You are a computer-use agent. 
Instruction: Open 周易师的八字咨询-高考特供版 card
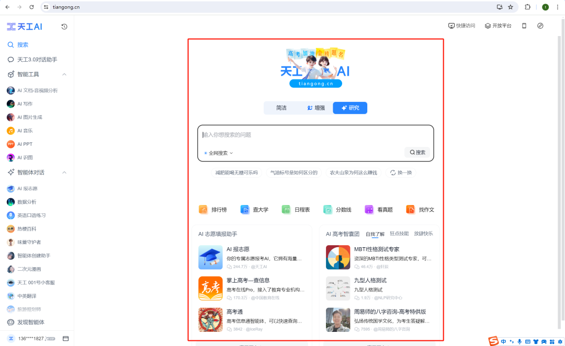[x=379, y=320]
